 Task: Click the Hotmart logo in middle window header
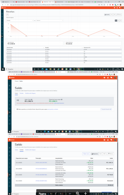tap(12, 78)
